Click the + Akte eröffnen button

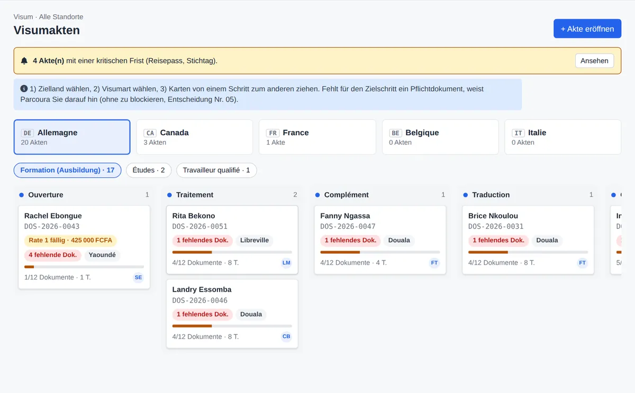[x=587, y=29]
